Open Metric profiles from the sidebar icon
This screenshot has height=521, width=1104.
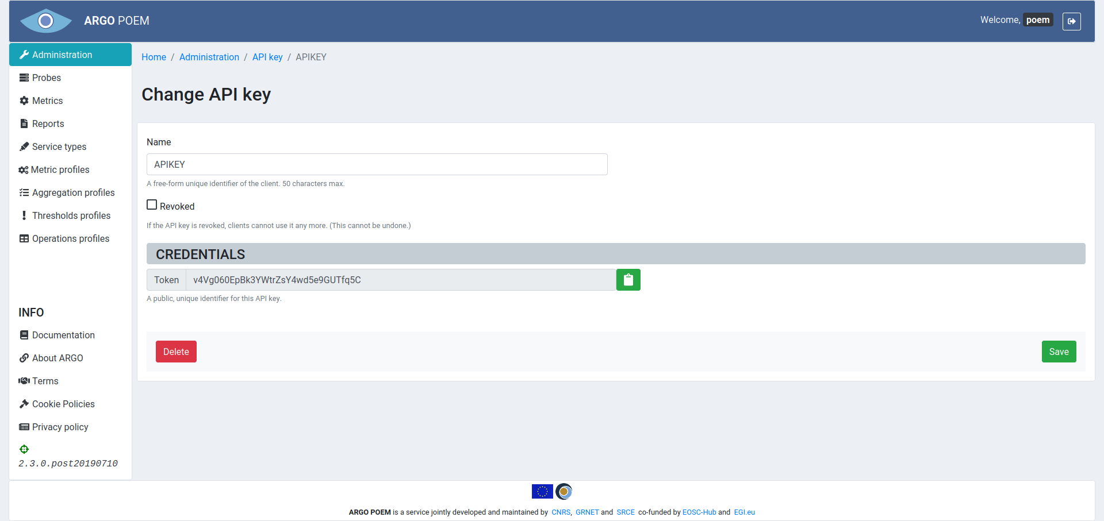pos(24,169)
